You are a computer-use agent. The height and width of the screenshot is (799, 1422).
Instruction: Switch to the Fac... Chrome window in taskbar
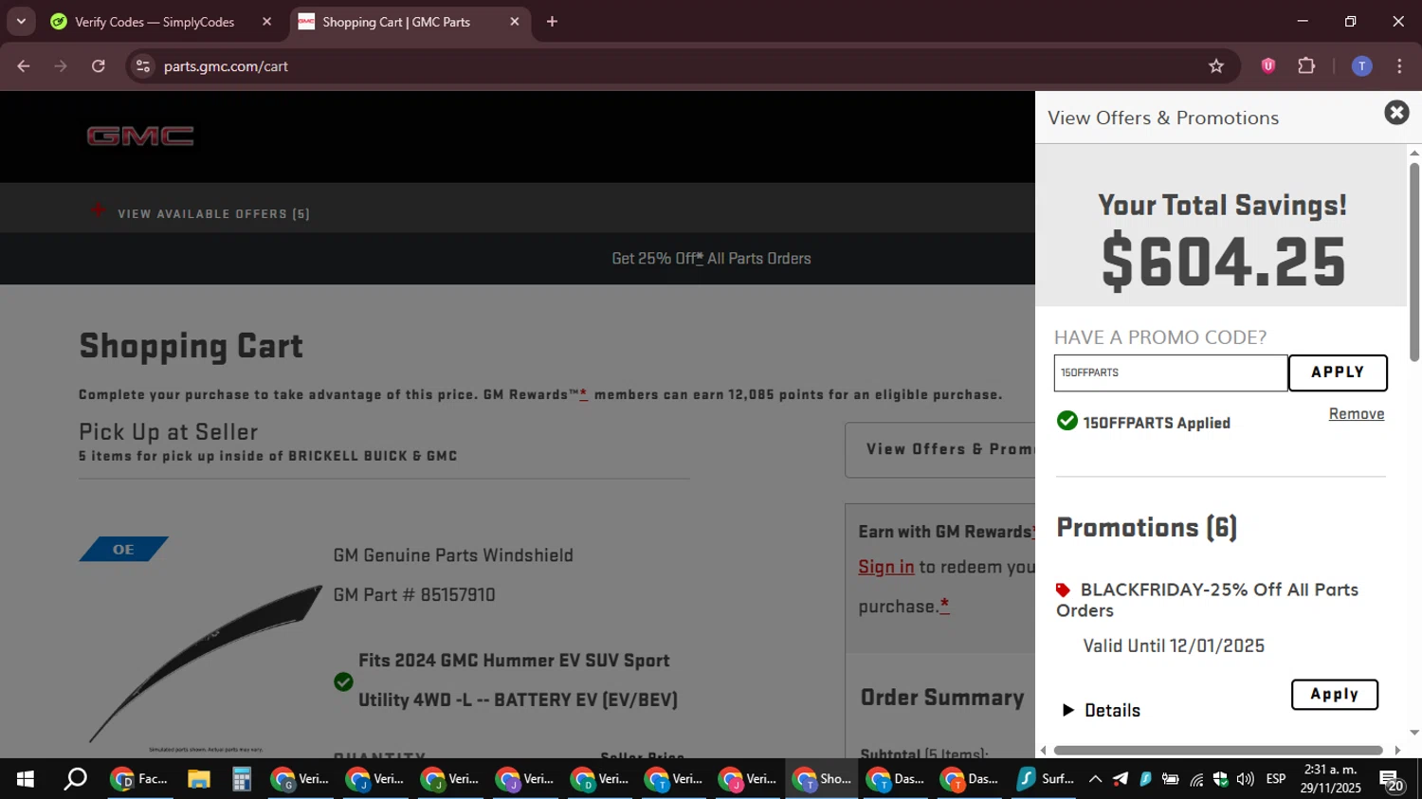139,779
